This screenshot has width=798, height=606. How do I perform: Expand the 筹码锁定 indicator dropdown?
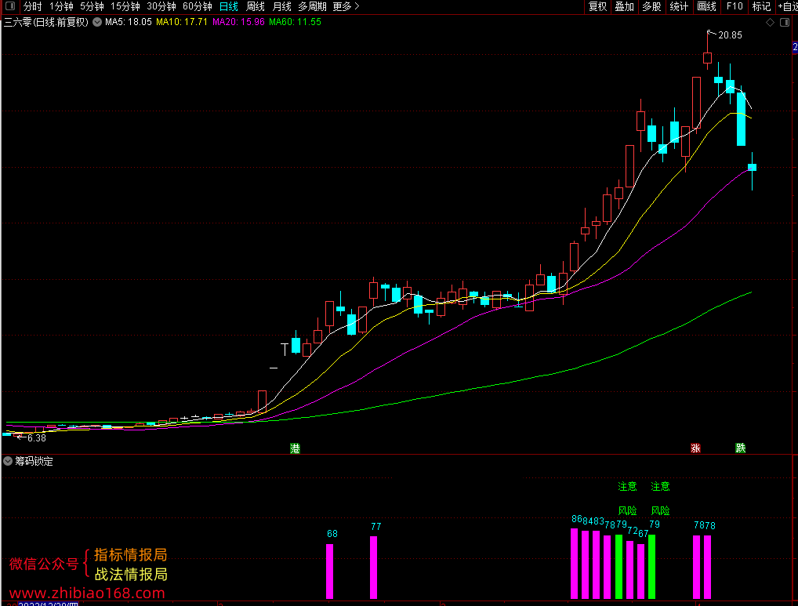tap(8, 461)
